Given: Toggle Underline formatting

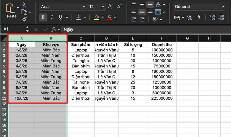Looking at the screenshot, I should click(x=61, y=17).
